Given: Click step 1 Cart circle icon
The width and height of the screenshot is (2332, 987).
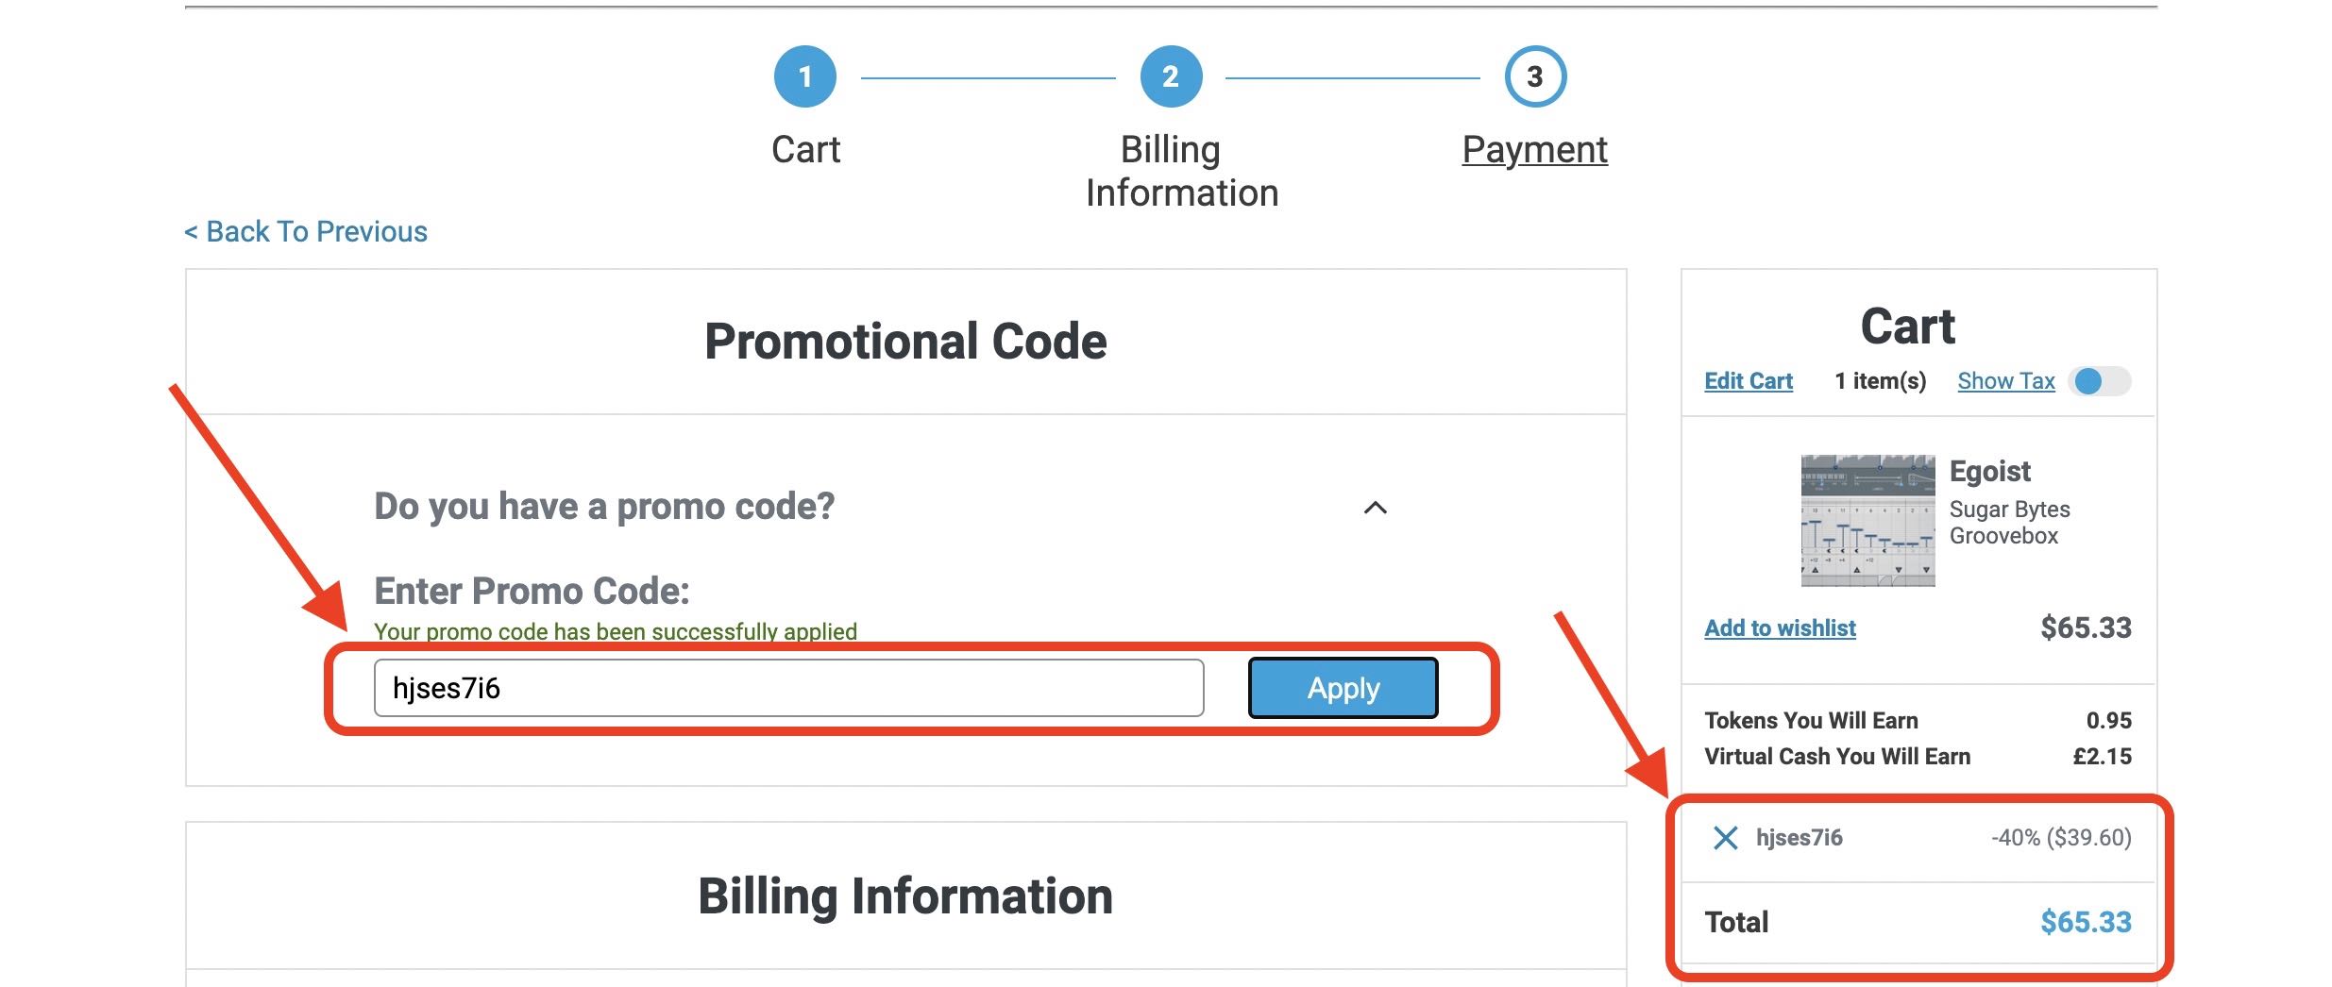Looking at the screenshot, I should pos(804,76).
